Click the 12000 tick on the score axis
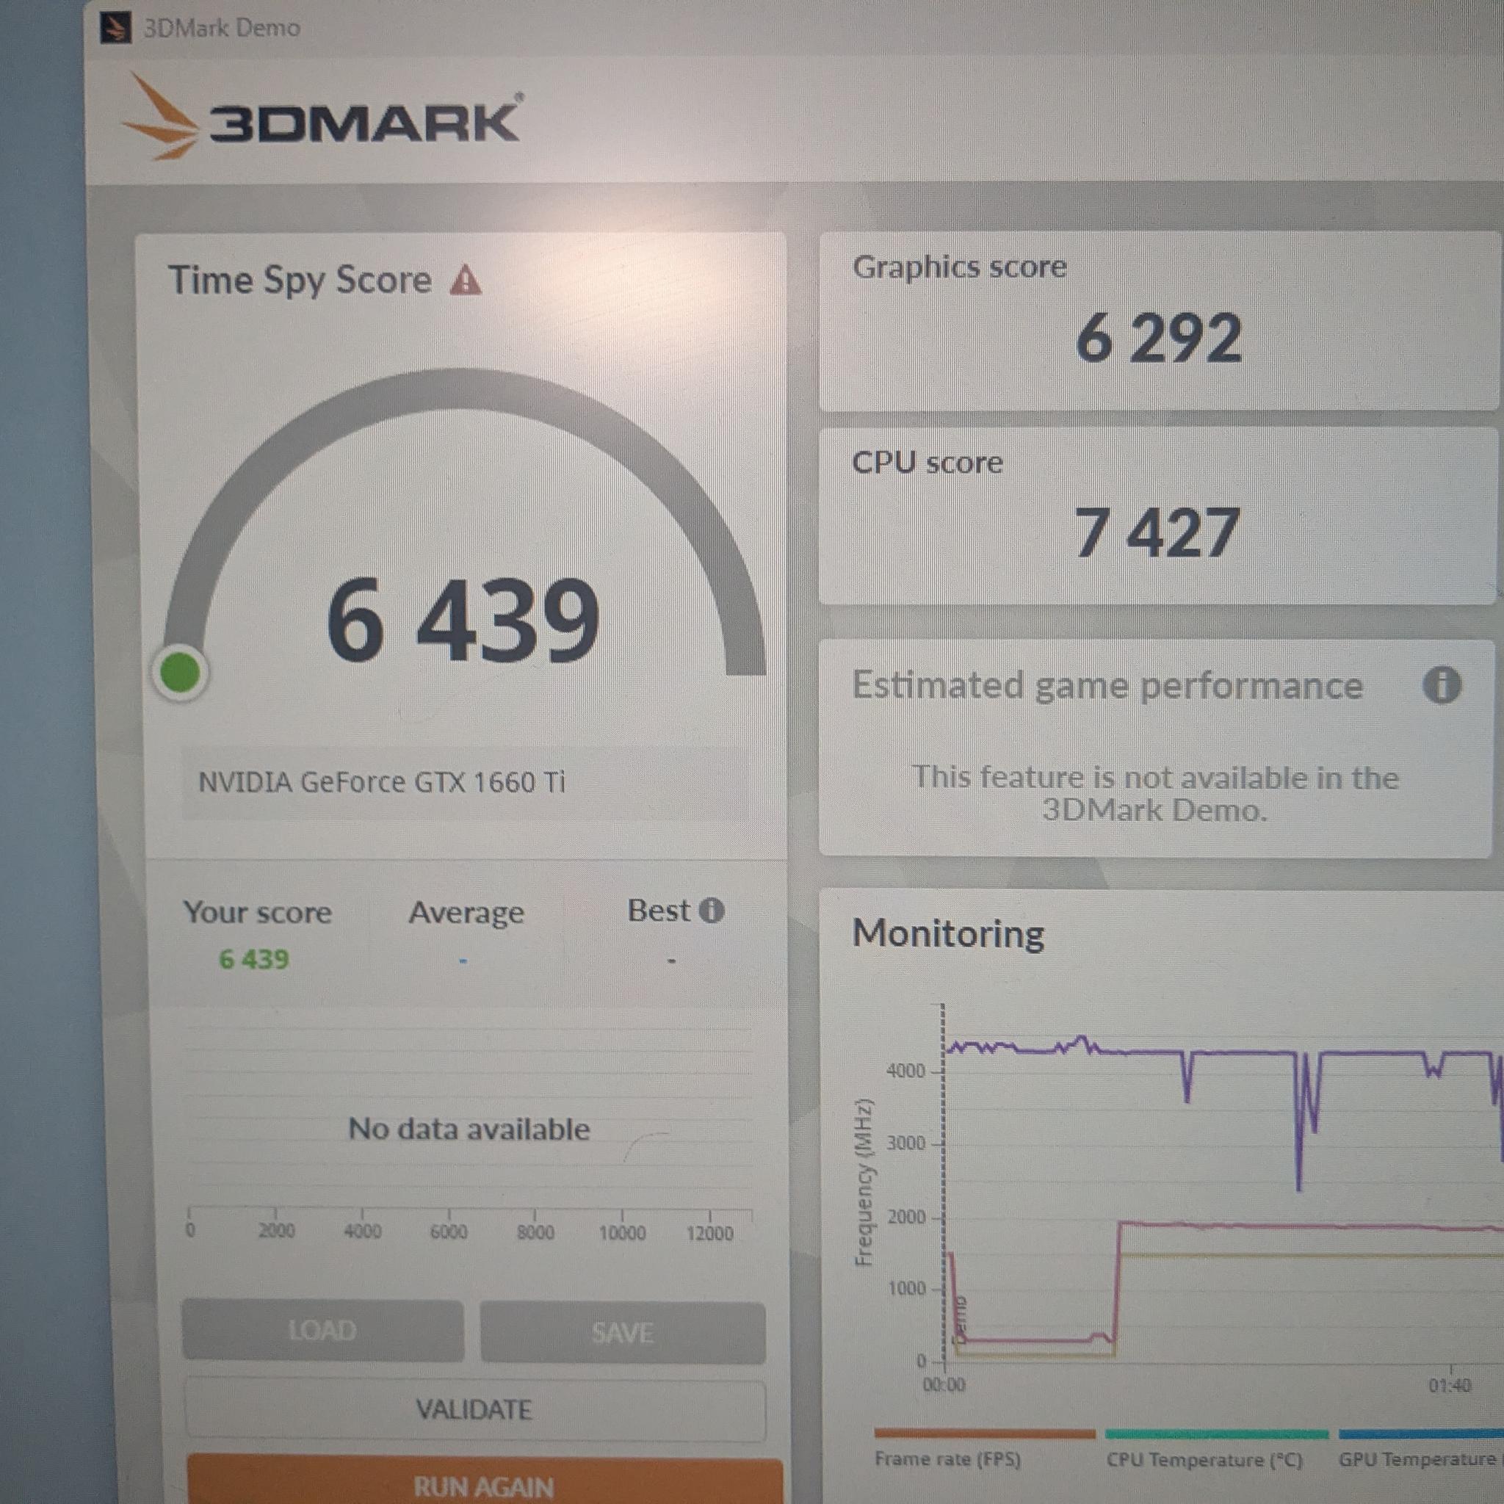This screenshot has height=1504, width=1504. coord(709,1233)
